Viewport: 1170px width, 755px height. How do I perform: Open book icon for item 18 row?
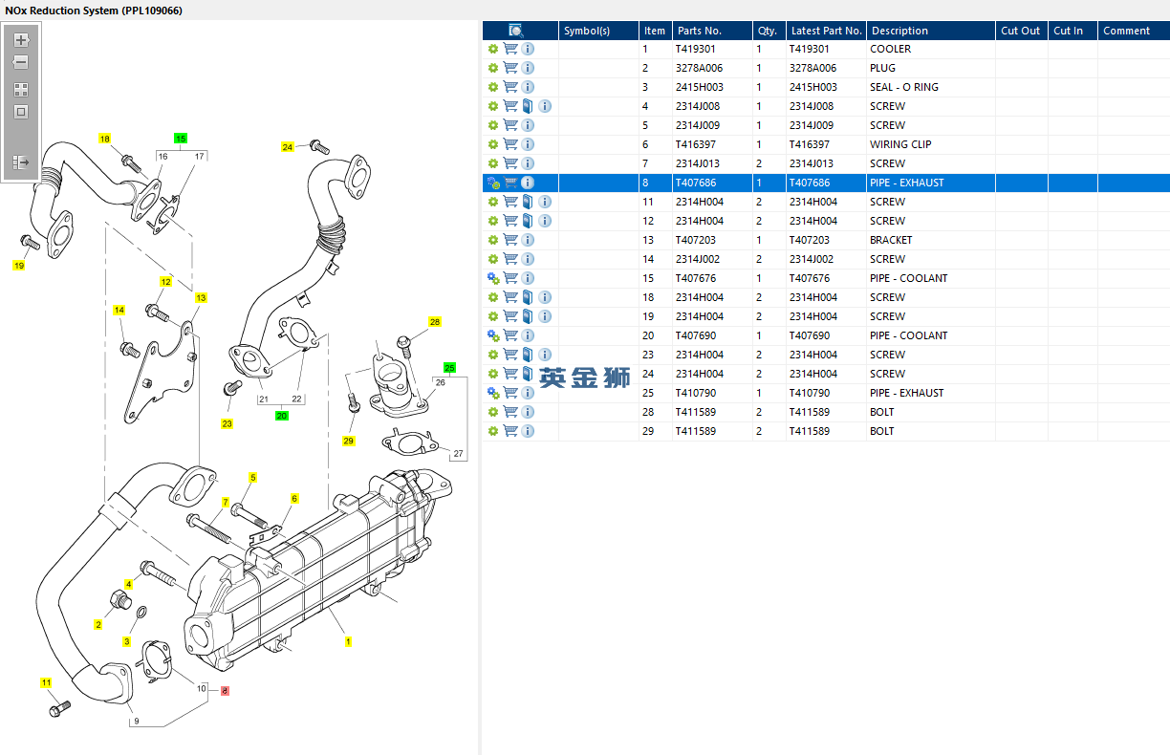click(528, 297)
